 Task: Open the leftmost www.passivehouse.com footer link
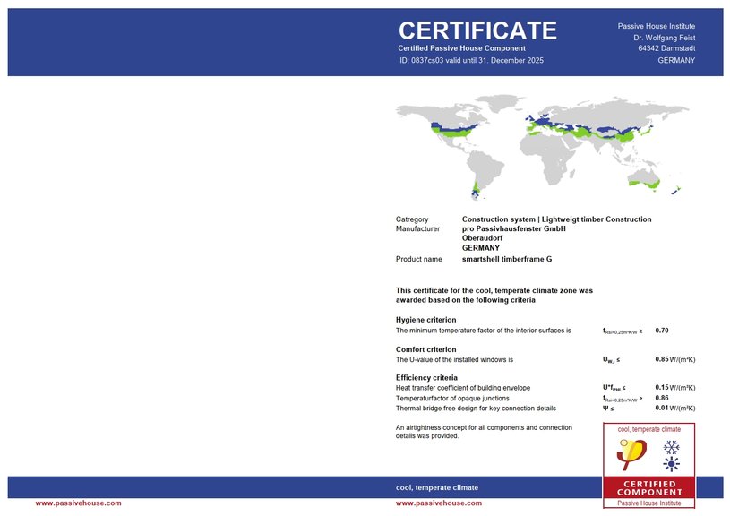[x=78, y=503]
